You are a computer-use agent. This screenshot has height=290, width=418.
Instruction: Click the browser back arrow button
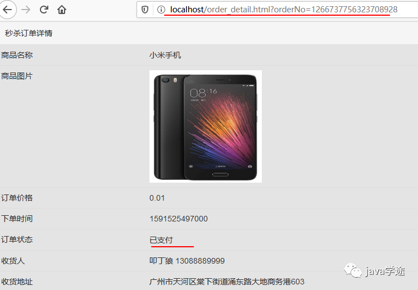[7, 10]
